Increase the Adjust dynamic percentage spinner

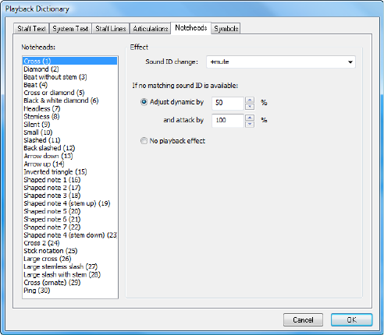[250, 100]
